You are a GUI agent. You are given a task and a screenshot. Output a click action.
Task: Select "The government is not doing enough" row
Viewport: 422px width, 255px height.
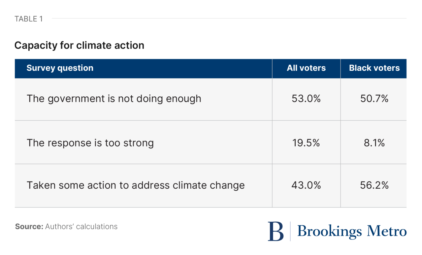(114, 99)
